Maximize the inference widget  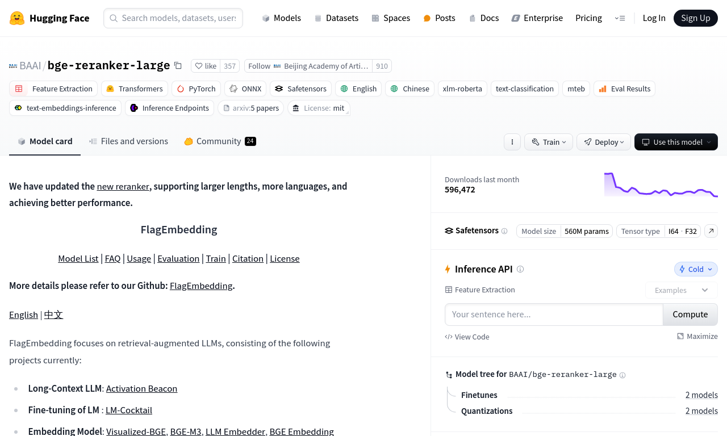point(697,337)
